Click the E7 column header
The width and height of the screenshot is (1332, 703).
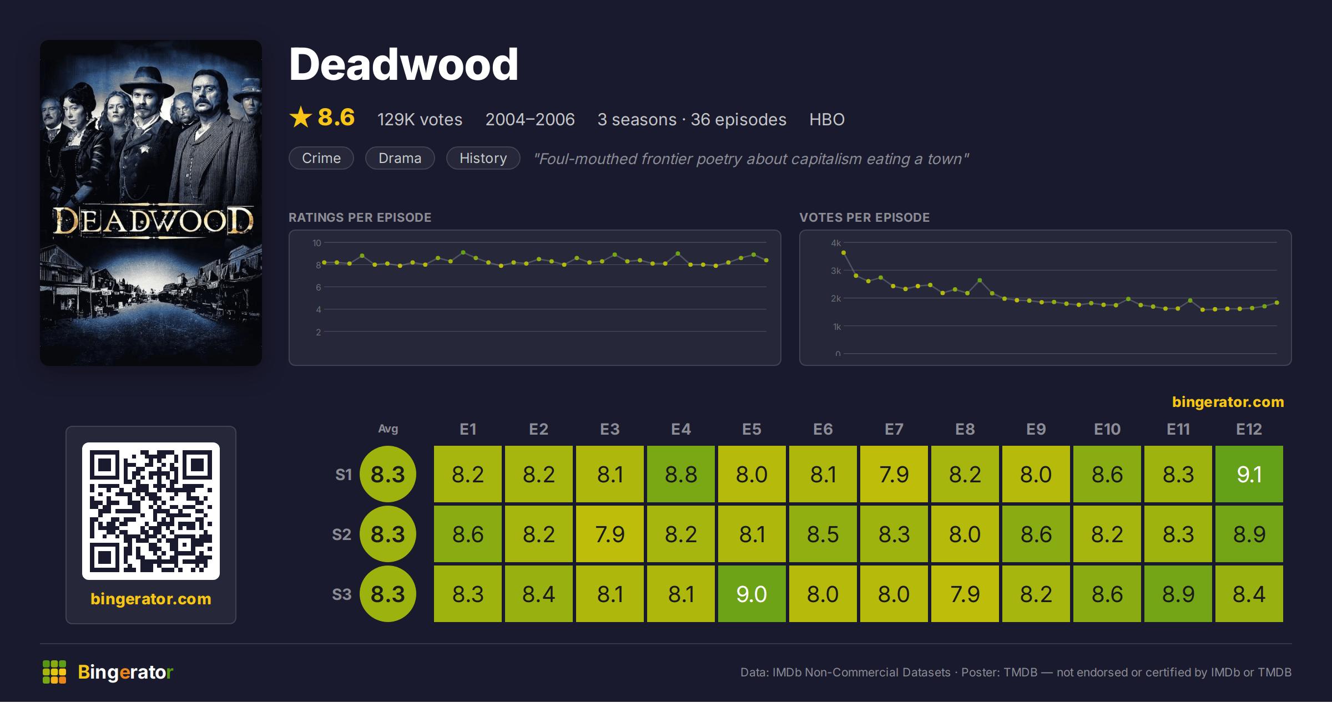(894, 429)
